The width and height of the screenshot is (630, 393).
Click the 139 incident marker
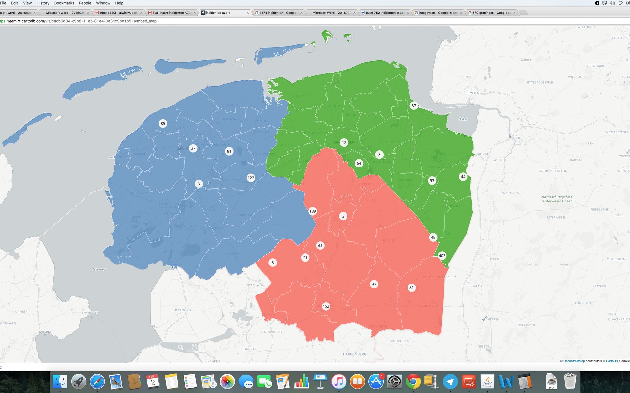pyautogui.click(x=313, y=211)
